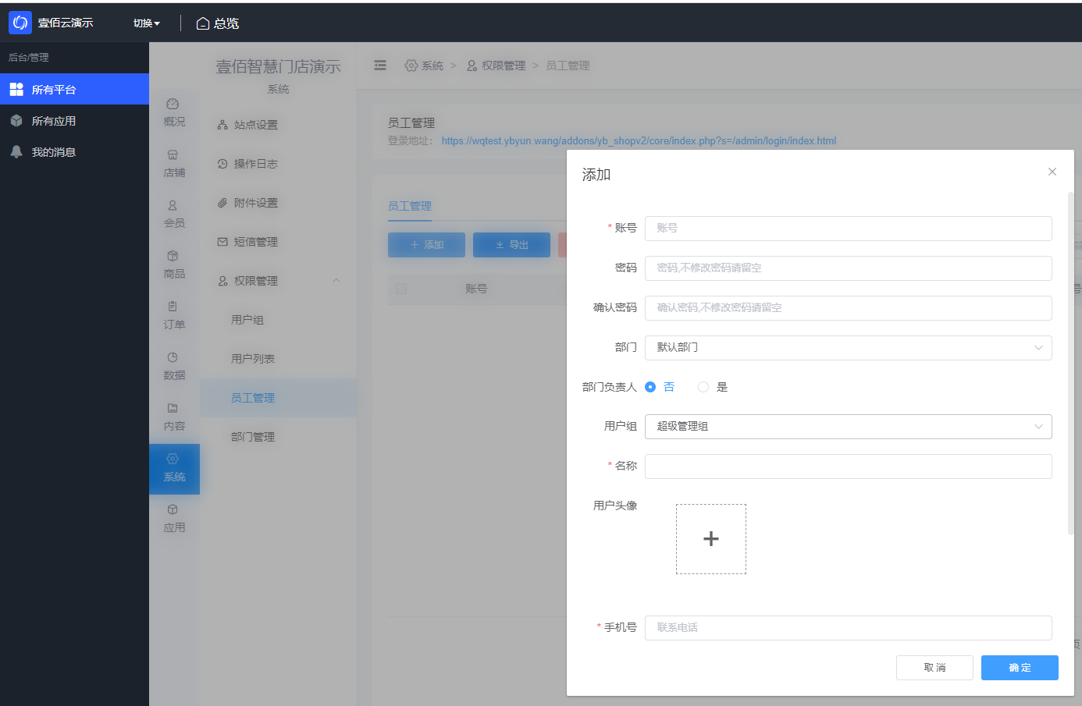This screenshot has height=706, width=1082.
Task: Close the 添加 dialog with X
Action: click(x=1052, y=172)
